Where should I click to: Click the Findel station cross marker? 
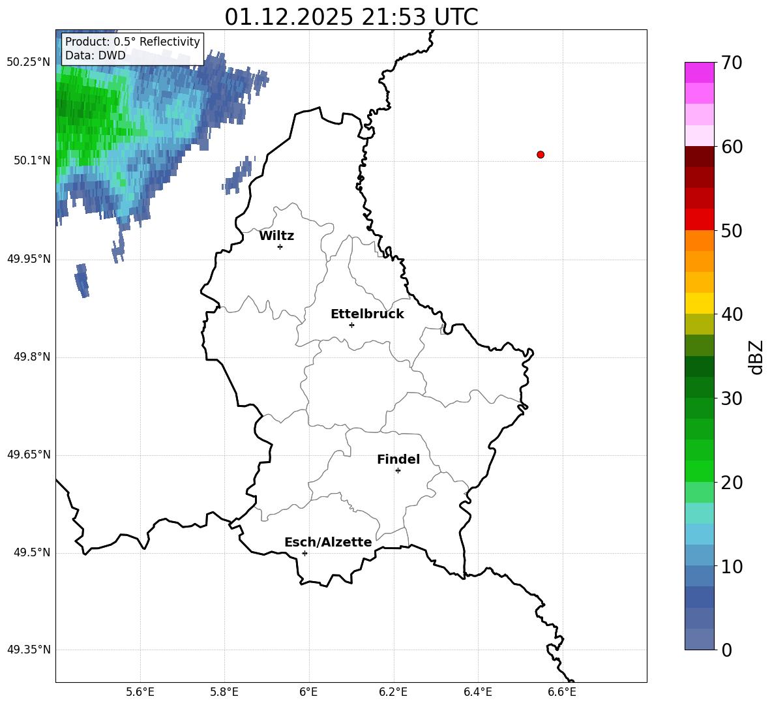point(398,471)
